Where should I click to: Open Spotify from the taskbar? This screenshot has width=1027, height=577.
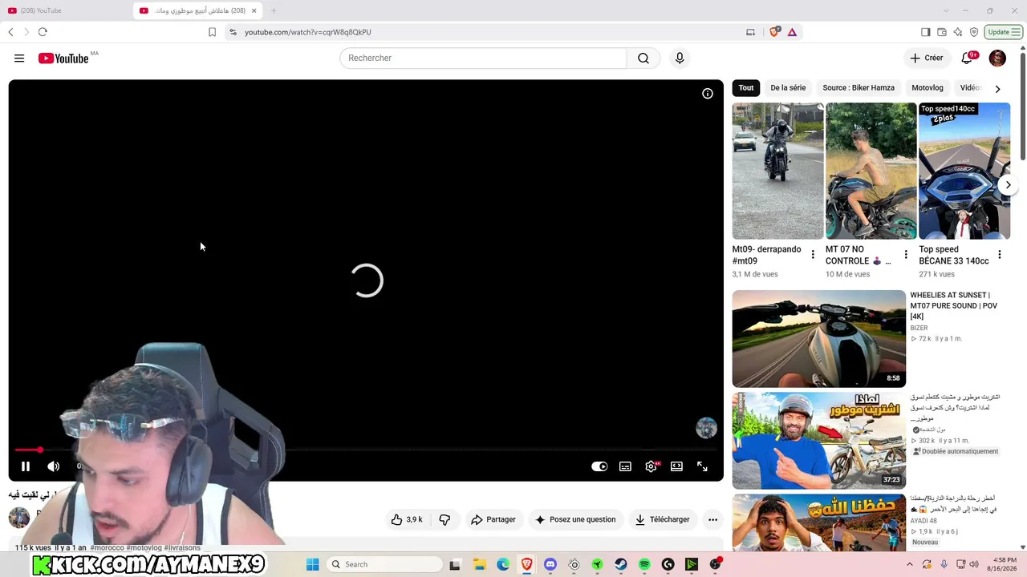click(644, 564)
